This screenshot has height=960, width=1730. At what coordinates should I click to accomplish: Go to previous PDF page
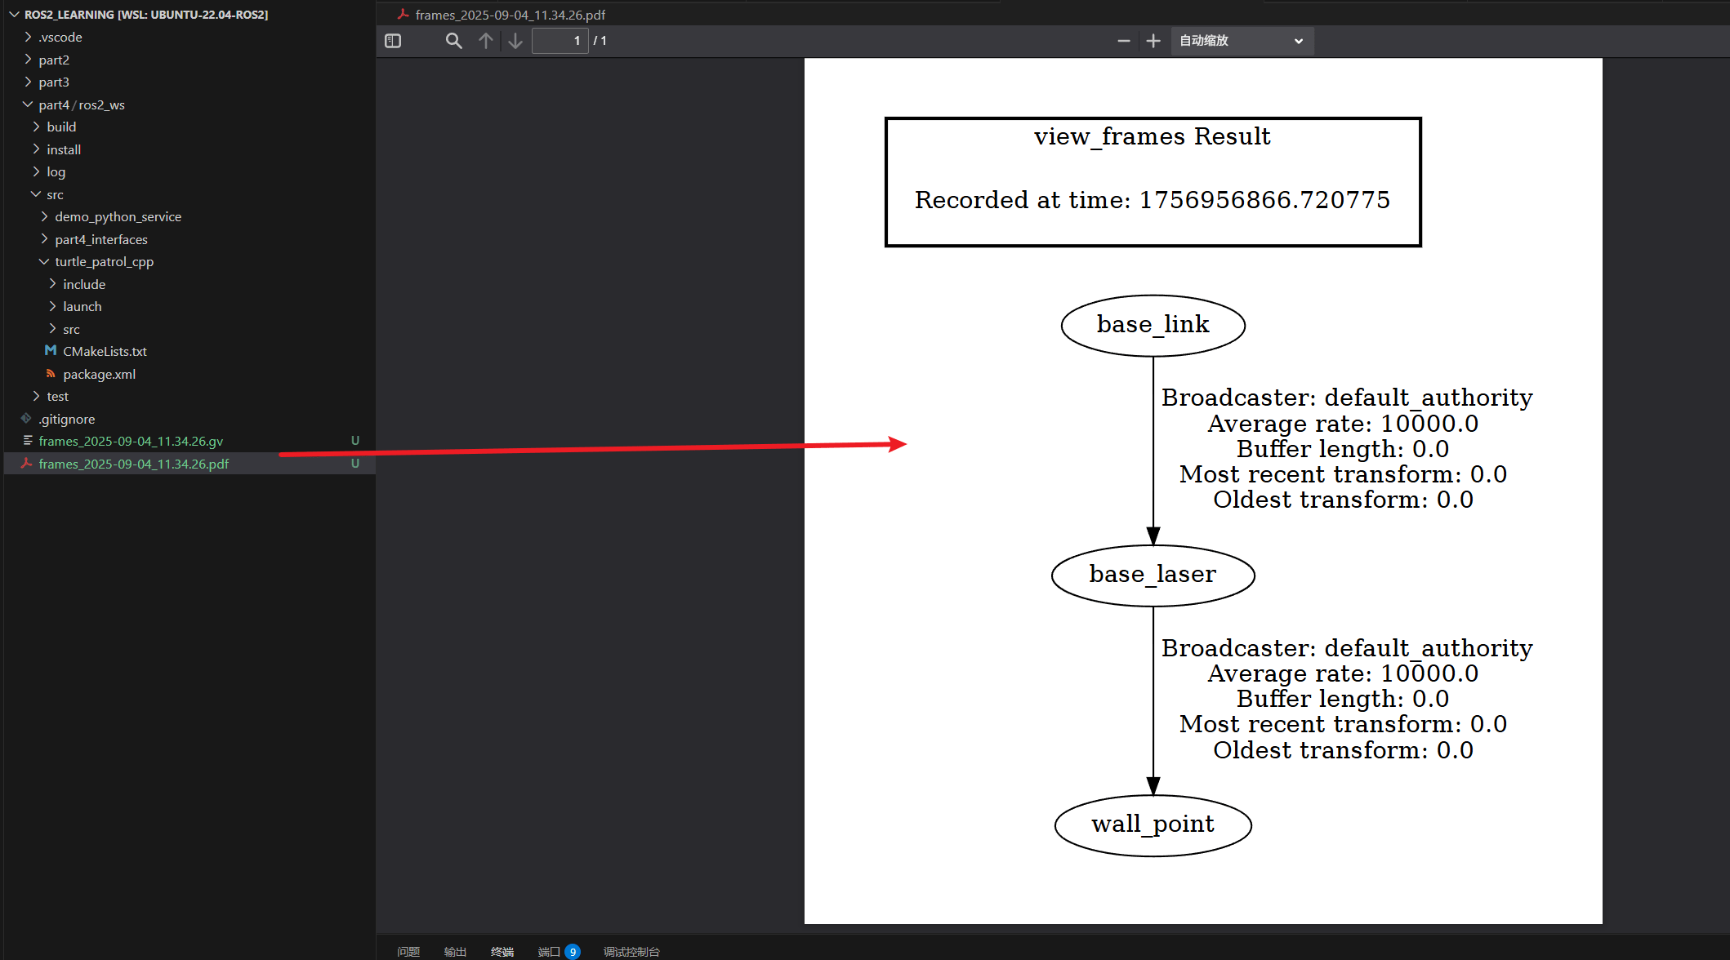click(486, 41)
